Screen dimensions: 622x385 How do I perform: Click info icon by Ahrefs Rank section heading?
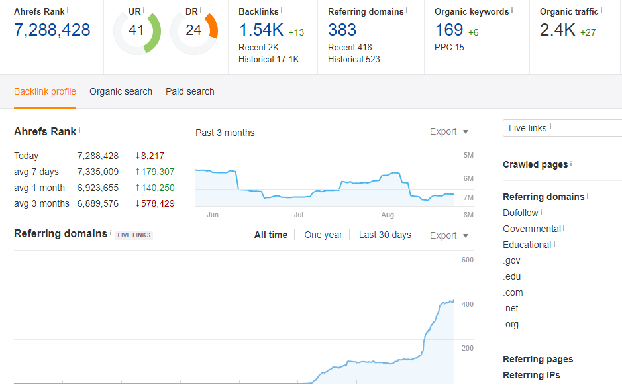click(79, 130)
